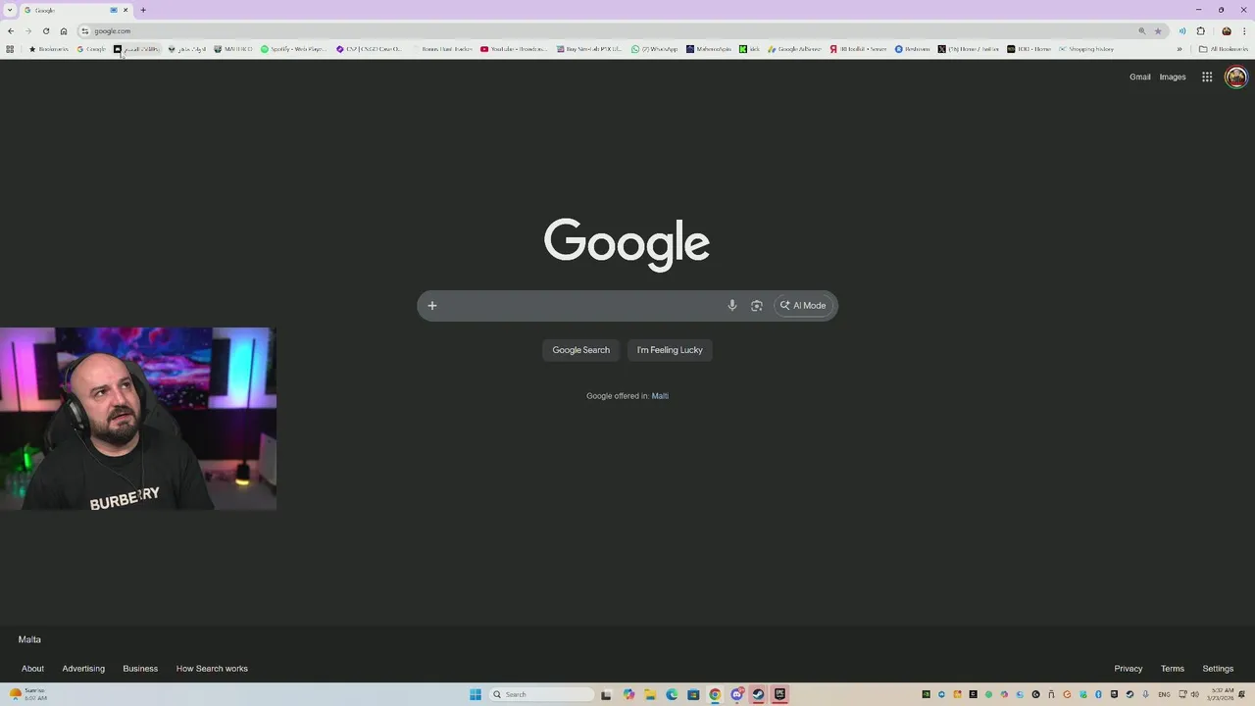Open Epic Games Launcher from taskbar
This screenshot has width=1255, height=706.
[779, 694]
